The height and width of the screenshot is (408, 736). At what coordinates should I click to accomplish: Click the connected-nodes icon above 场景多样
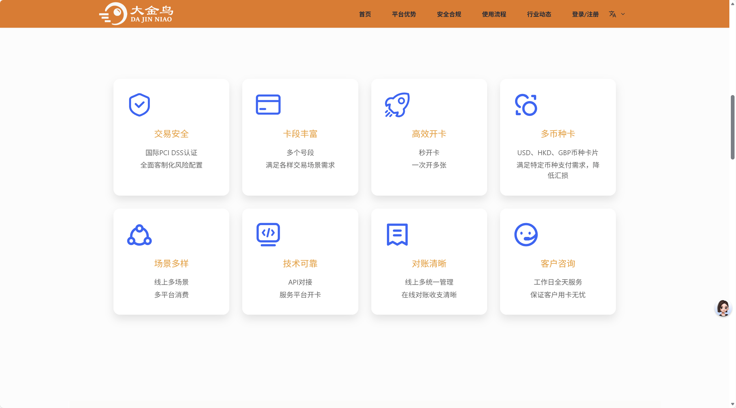pyautogui.click(x=139, y=235)
